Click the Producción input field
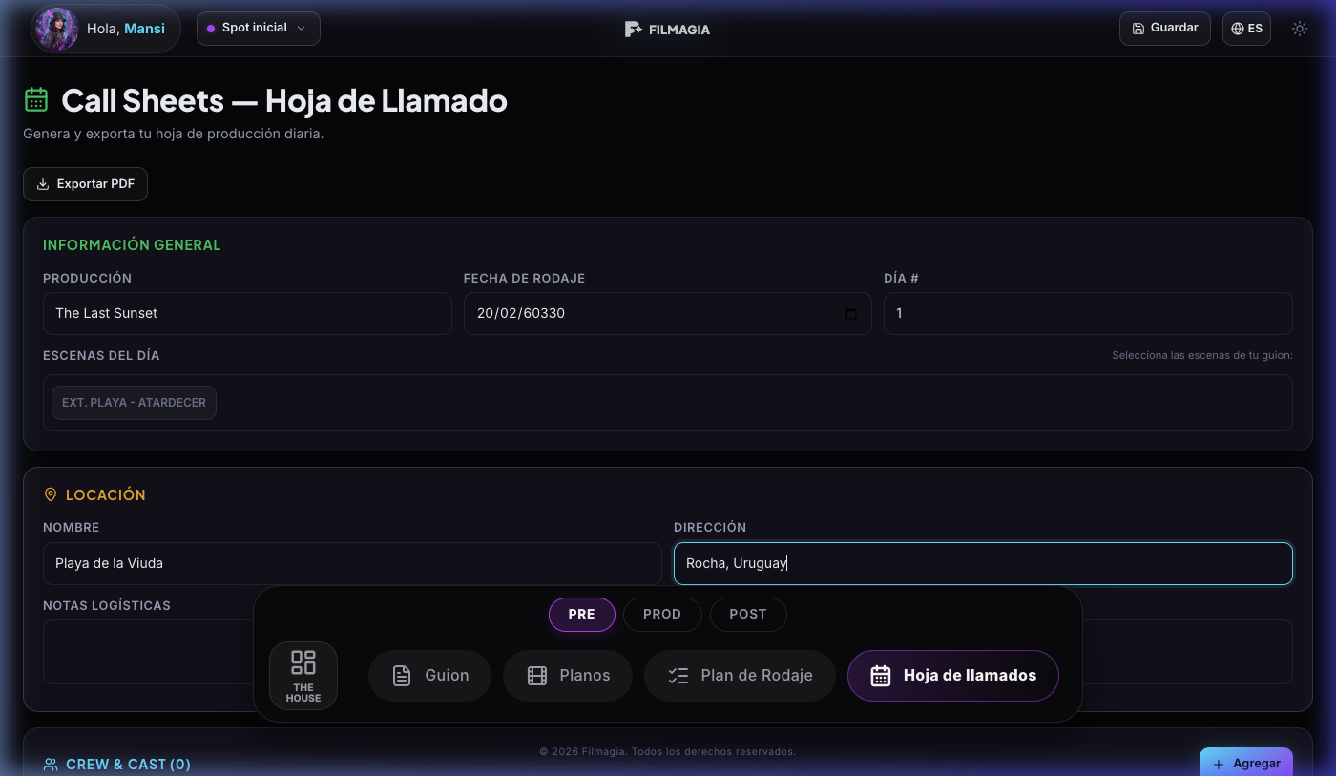The height and width of the screenshot is (776, 1336). tap(247, 313)
